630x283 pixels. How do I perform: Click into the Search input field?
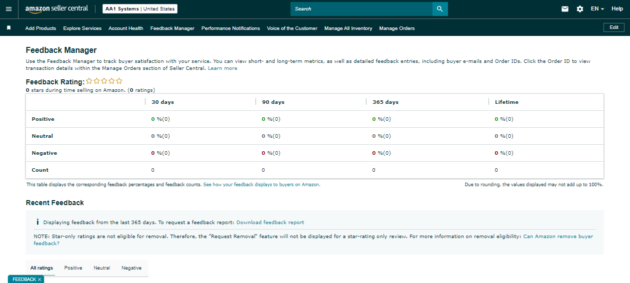361,9
